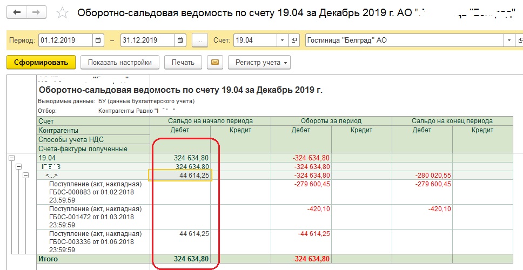This screenshot has width=523, height=270.
Task: Click Итого opening debit 324 634,80
Action: tap(191, 259)
